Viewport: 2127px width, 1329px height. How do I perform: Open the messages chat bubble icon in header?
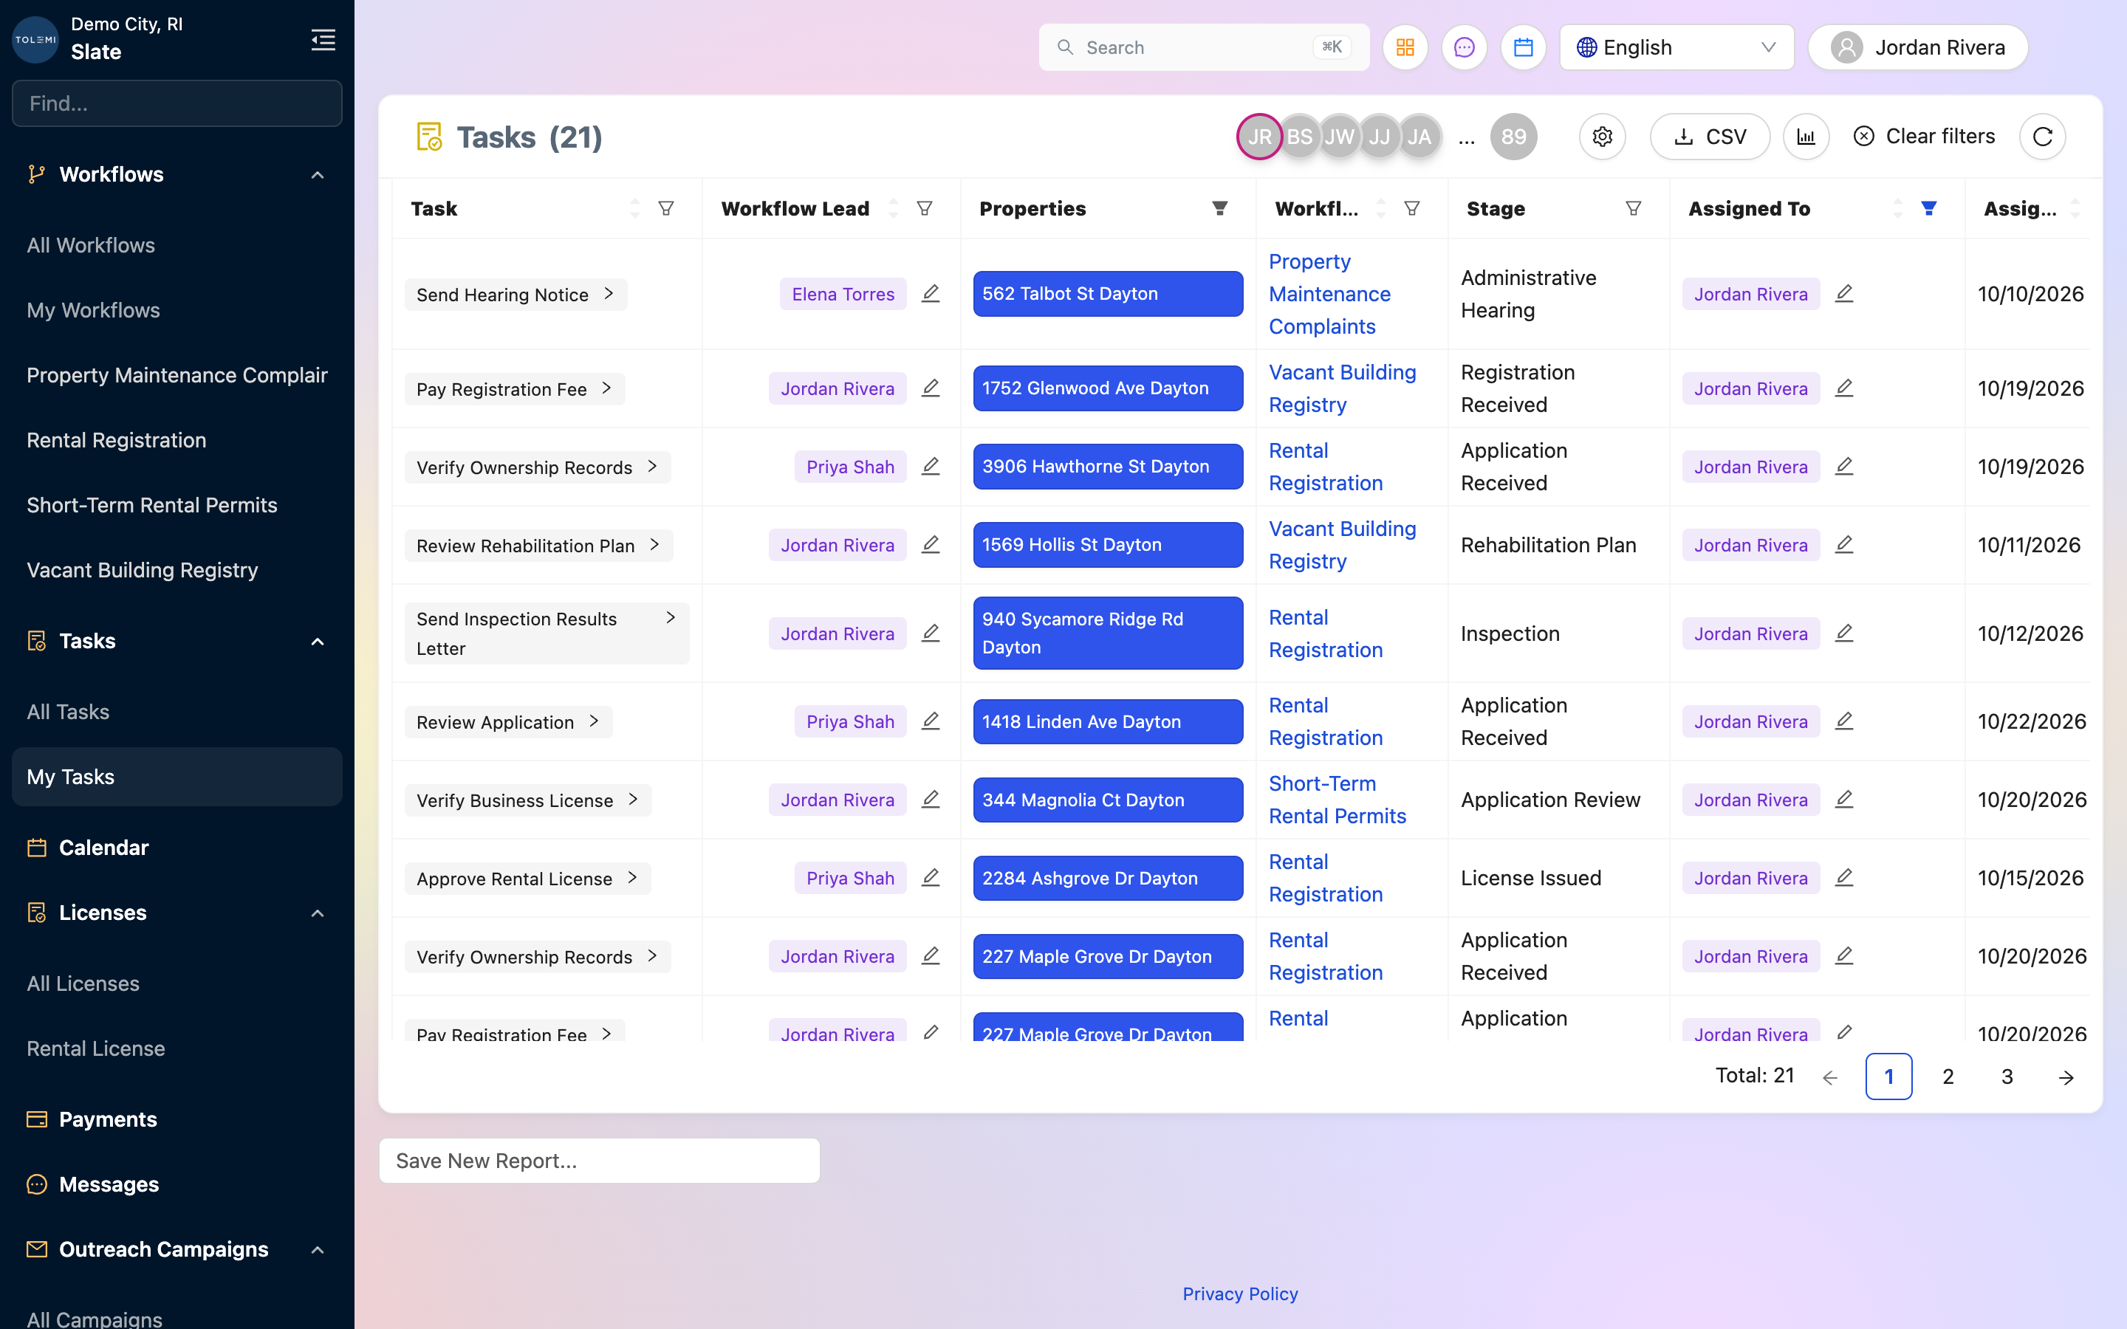[x=1463, y=47]
